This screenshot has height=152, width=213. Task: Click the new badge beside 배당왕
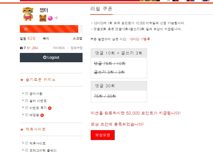click(x=42, y=115)
